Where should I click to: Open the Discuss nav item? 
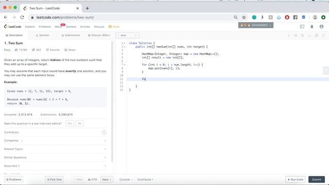99,27
